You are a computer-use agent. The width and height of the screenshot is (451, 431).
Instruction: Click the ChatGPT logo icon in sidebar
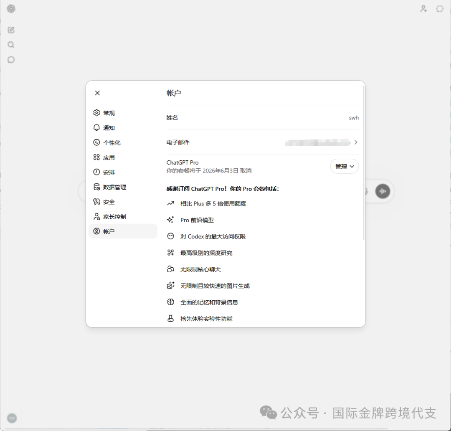point(11,9)
